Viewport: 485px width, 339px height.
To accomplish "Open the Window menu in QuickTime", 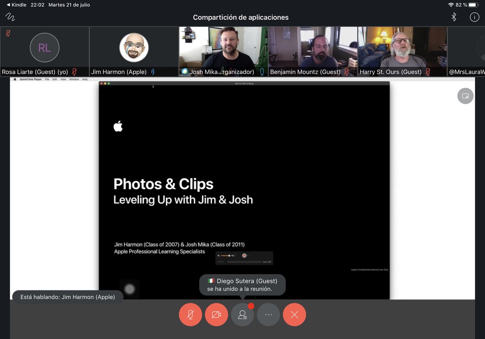I will click(74, 79).
